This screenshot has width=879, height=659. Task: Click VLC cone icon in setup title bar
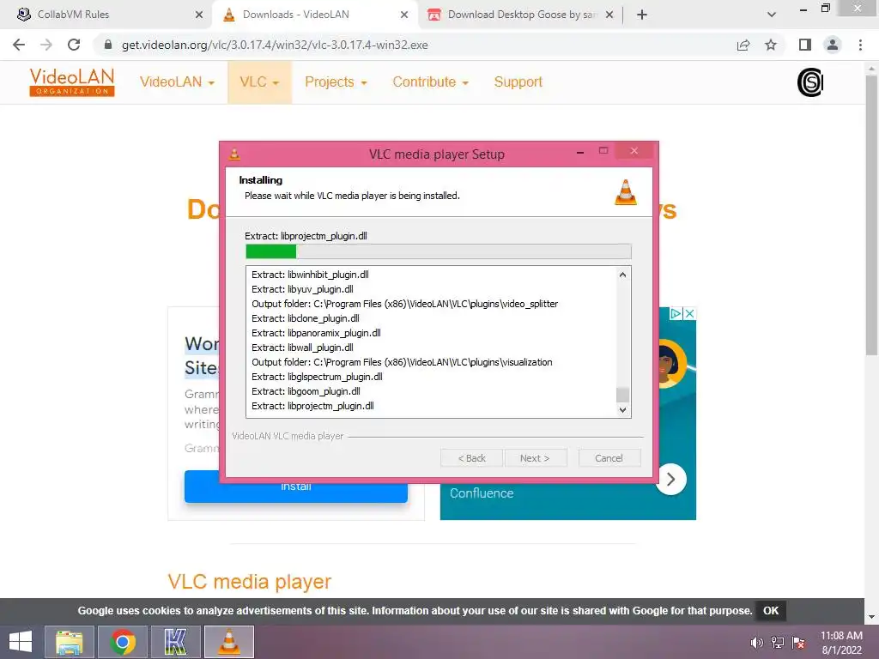[x=235, y=154]
